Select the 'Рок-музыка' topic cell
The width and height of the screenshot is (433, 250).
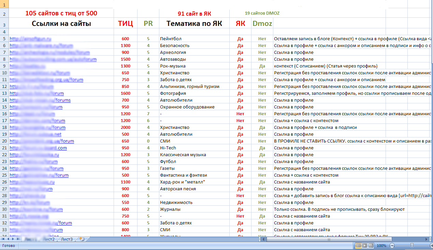click(x=194, y=66)
